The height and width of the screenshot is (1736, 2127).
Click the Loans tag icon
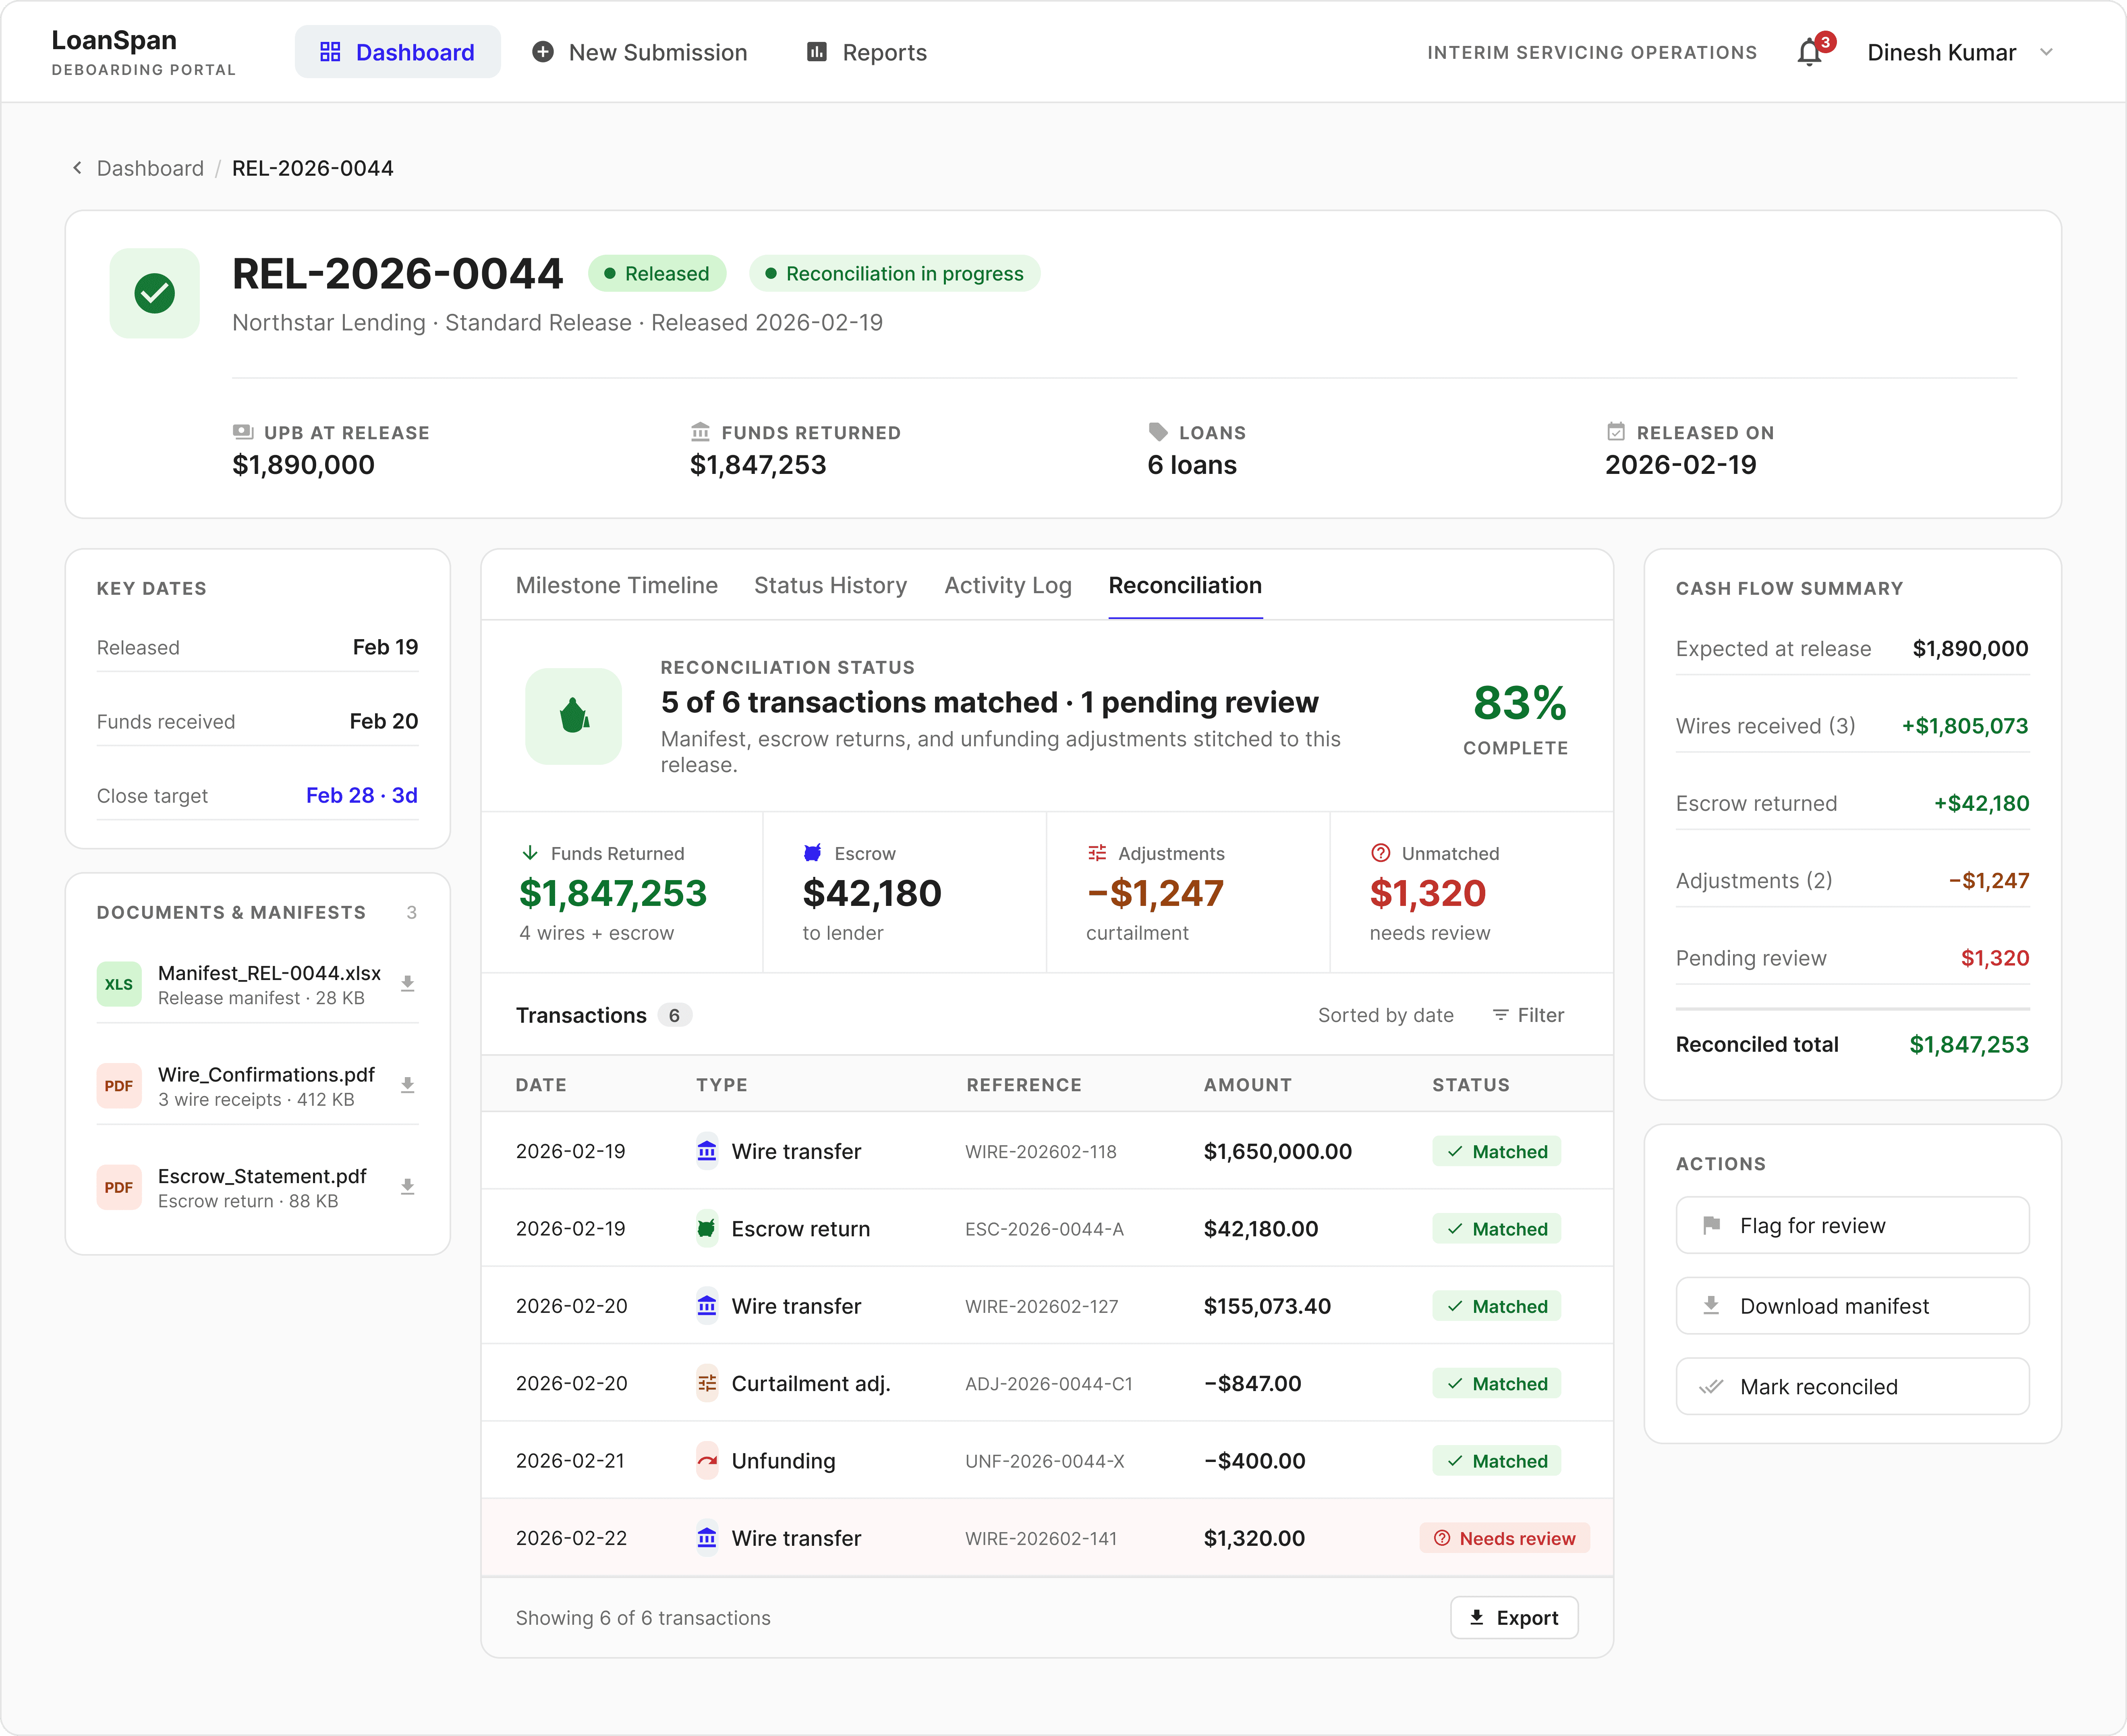coord(1159,432)
